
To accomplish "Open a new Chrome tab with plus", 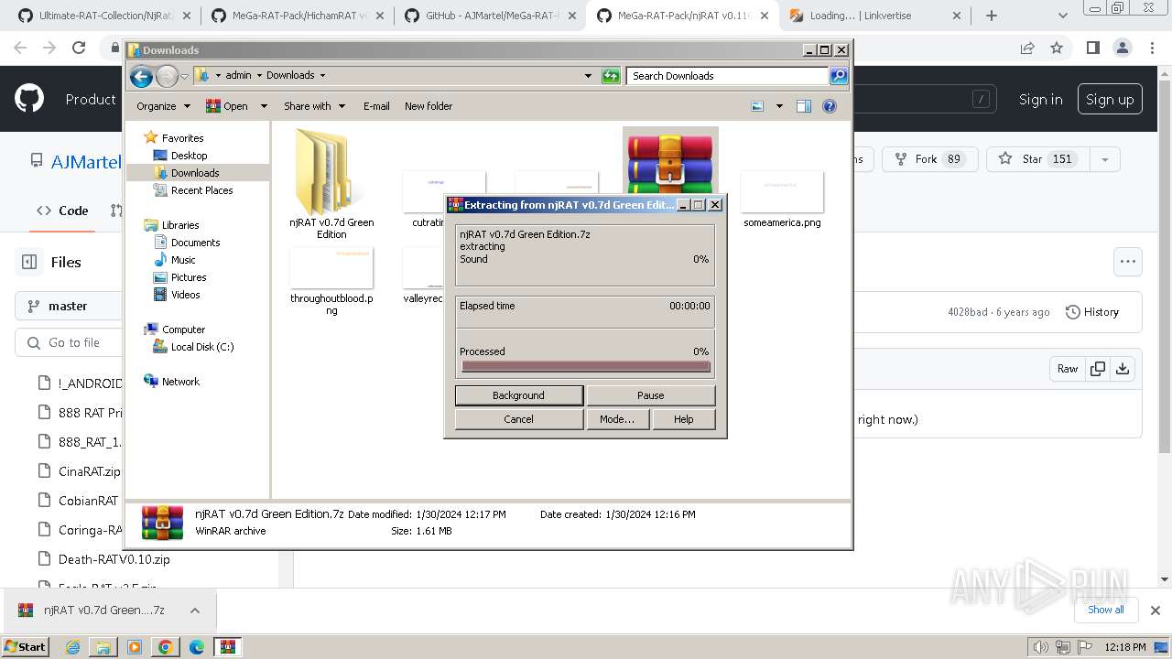I will point(992,16).
